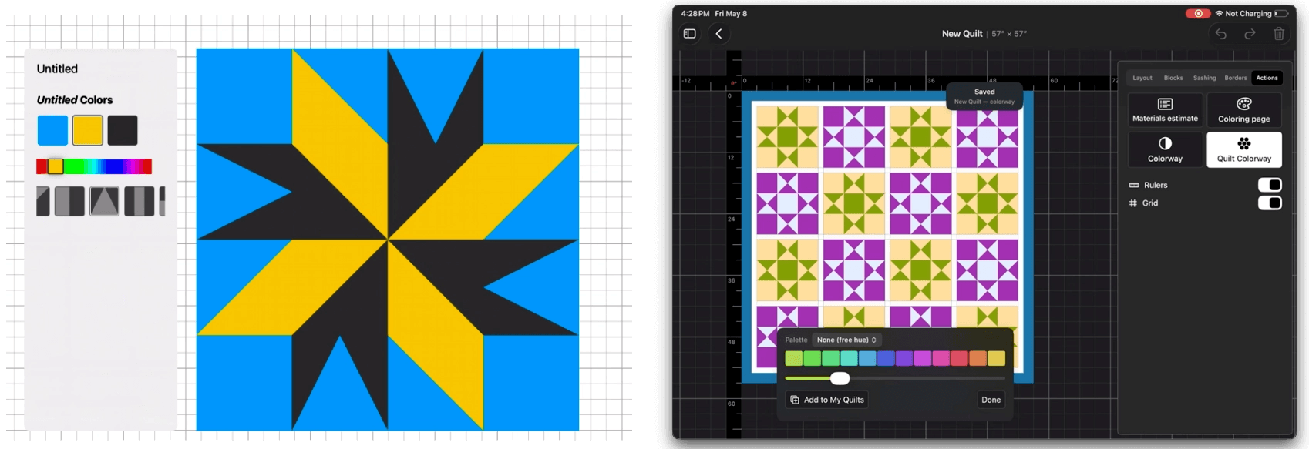Pick the purple hue swatch

(904, 358)
